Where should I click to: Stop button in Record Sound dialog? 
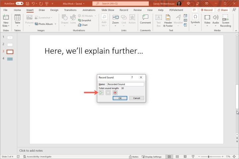tap(108, 92)
